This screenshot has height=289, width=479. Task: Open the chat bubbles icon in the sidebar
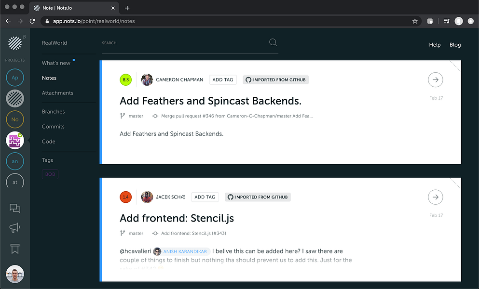coord(15,209)
